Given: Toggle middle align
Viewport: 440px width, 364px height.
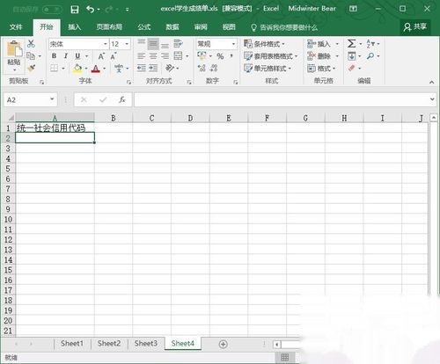Looking at the screenshot, I should 153,44.
